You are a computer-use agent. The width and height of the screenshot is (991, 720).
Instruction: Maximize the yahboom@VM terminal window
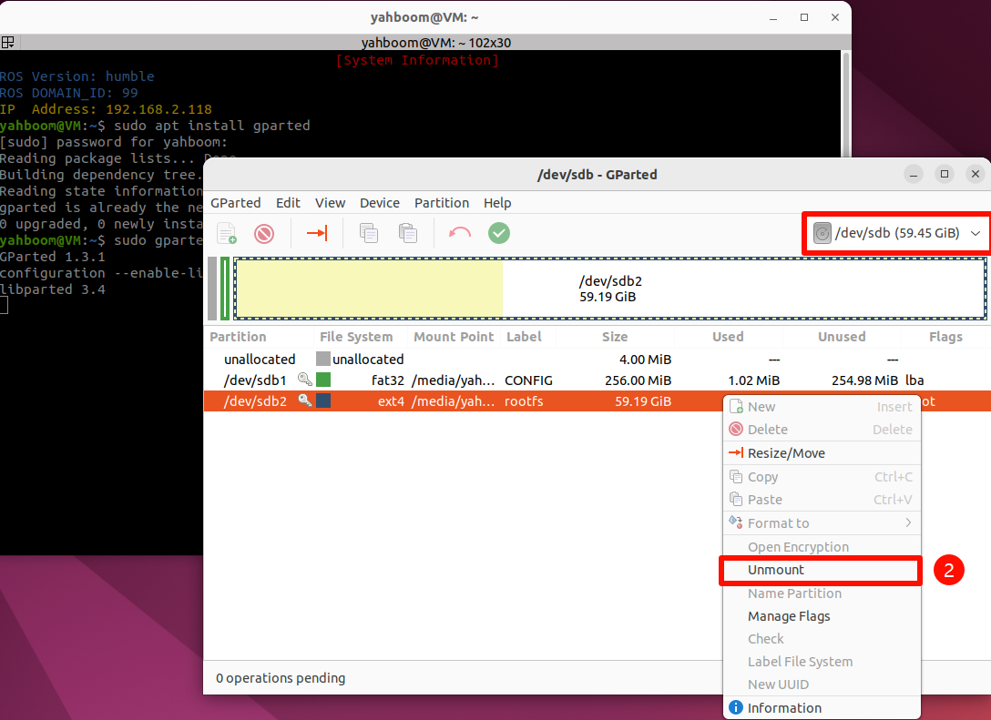[804, 17]
